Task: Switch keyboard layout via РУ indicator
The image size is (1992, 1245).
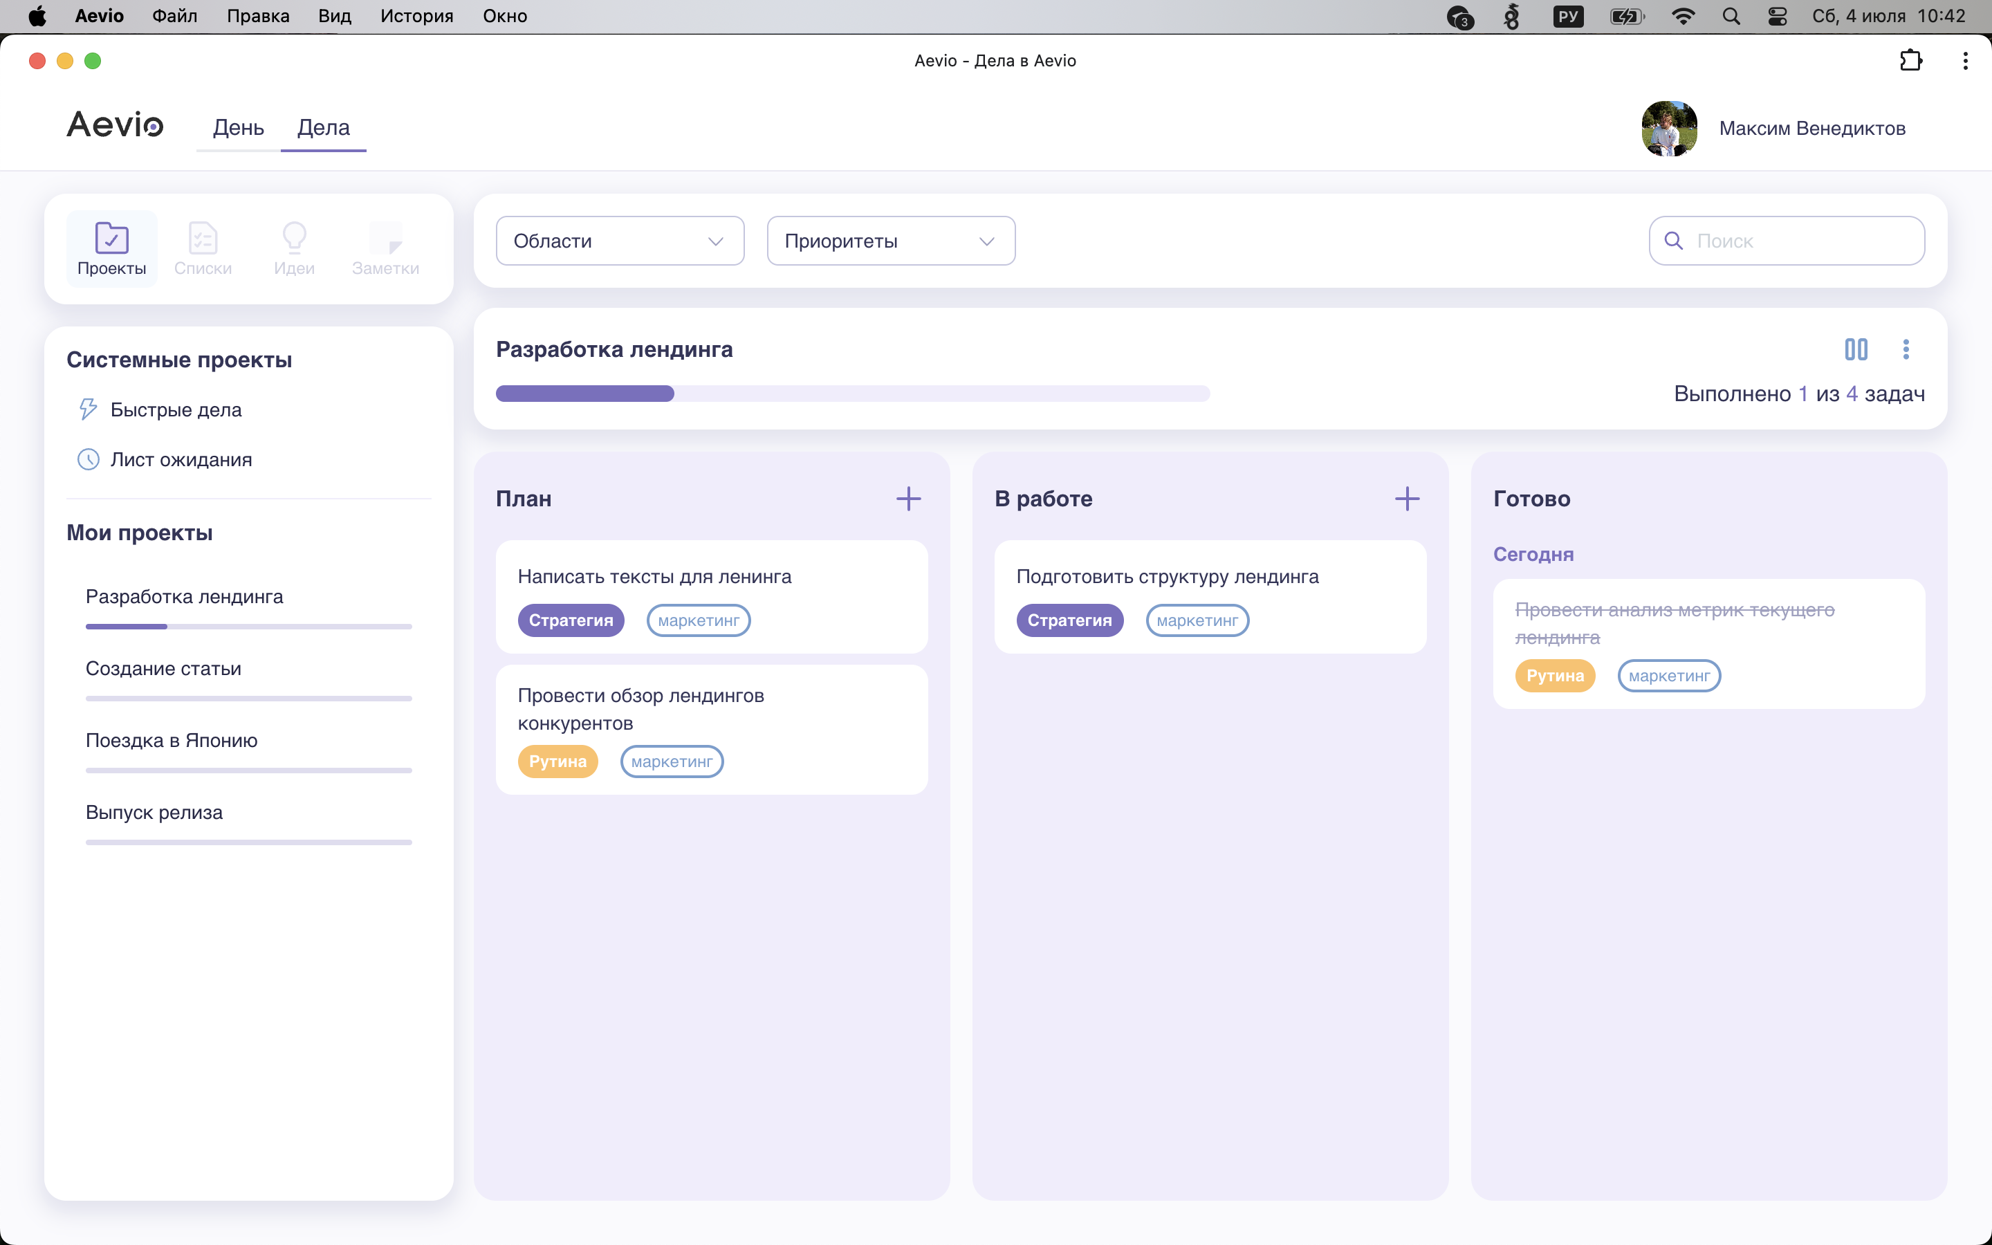Action: pyautogui.click(x=1568, y=16)
